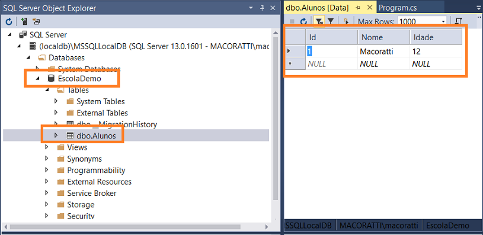Collapse the Tables folder arrow

(x=47, y=90)
